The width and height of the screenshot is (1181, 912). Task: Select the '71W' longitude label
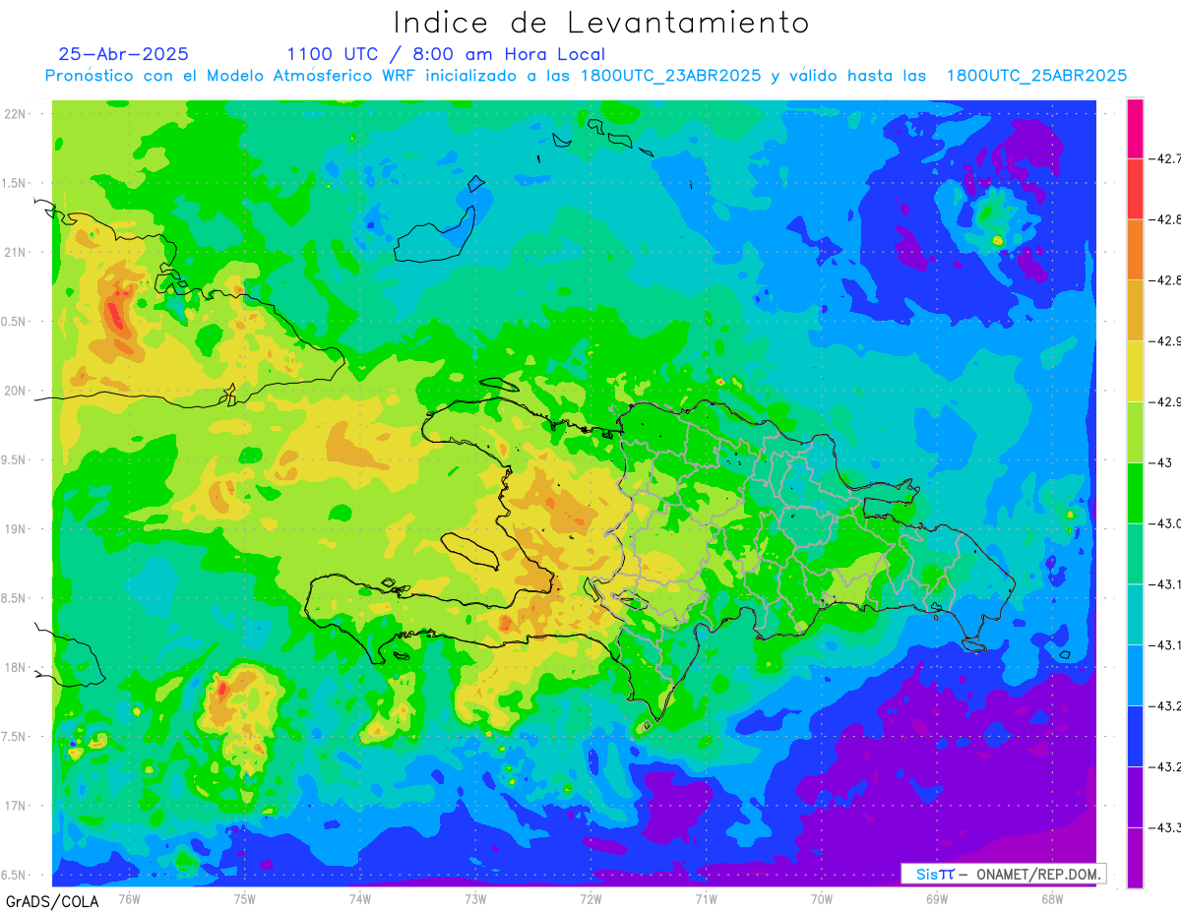click(x=706, y=899)
